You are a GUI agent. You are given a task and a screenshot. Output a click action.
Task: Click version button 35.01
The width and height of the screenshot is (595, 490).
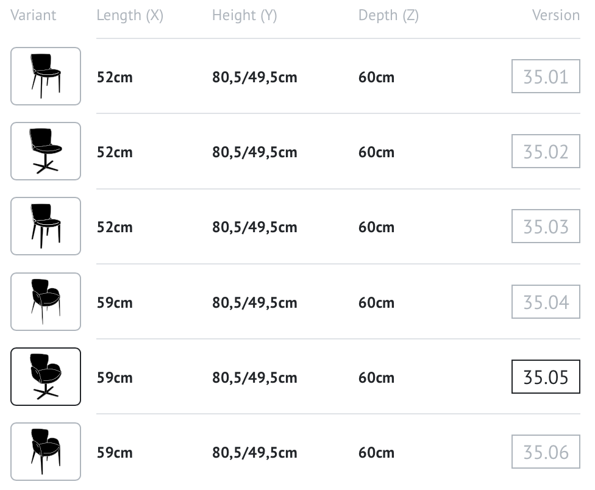[x=546, y=76]
